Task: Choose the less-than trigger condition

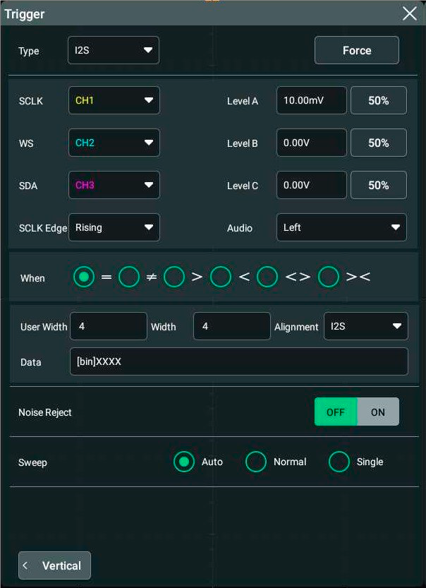Action: pyautogui.click(x=221, y=277)
